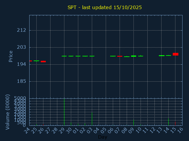
Task: Click the 212 price axis label
Action: click(21, 30)
